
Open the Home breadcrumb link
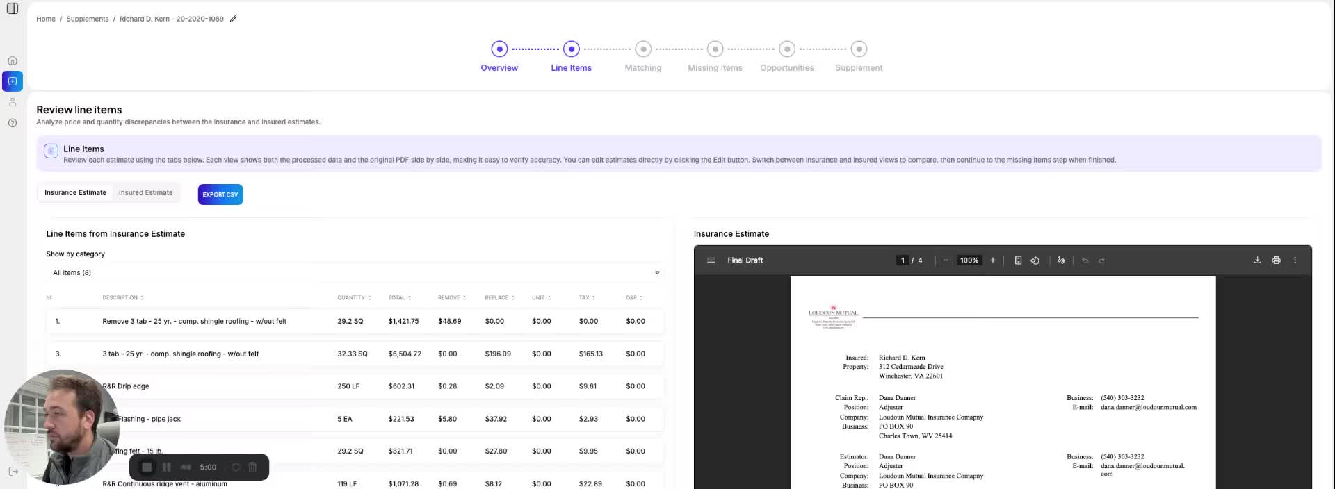46,19
